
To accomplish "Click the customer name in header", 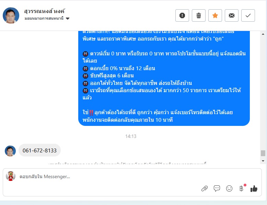I will [x=45, y=11].
